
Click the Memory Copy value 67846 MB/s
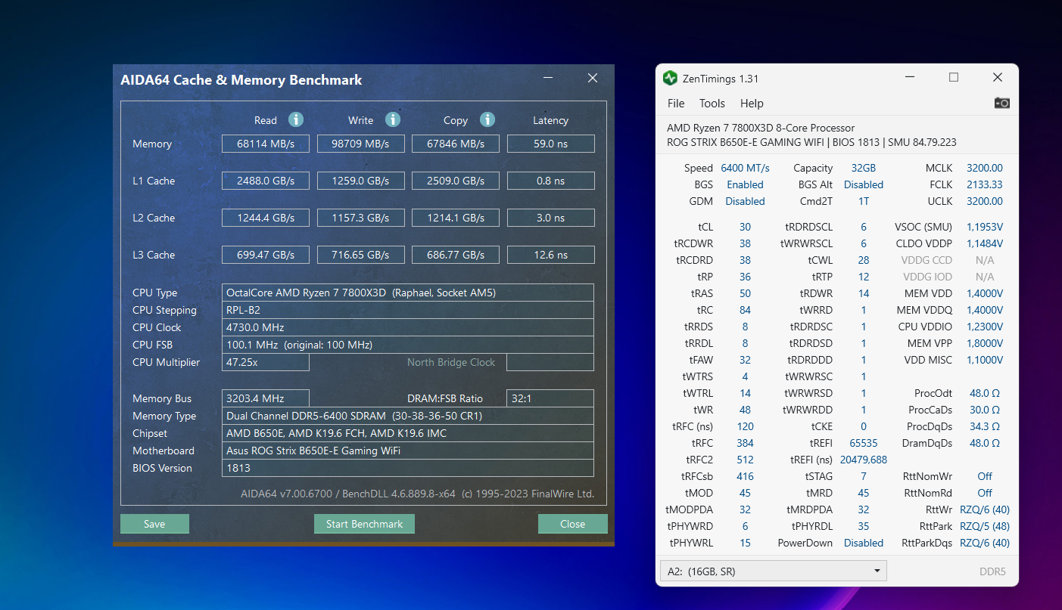[456, 144]
